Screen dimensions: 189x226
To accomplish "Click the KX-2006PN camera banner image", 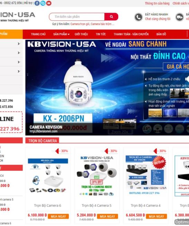I will 107,88.
